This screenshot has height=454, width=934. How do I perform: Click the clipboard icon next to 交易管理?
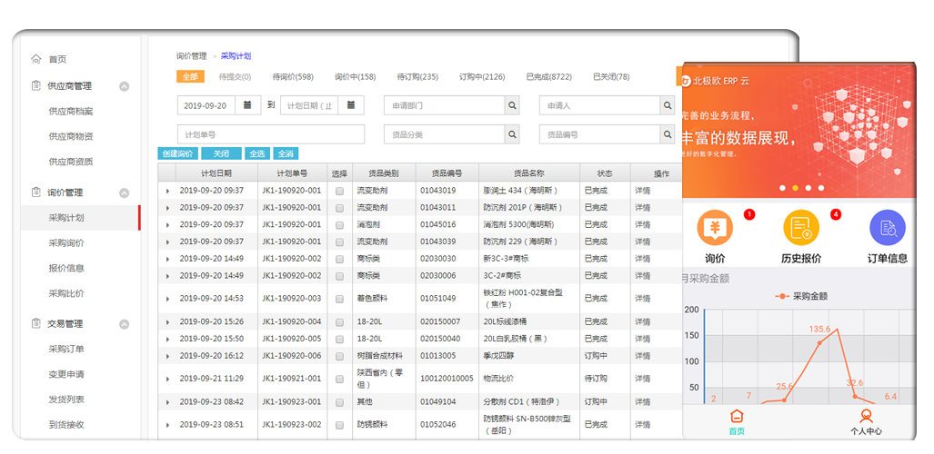(36, 323)
